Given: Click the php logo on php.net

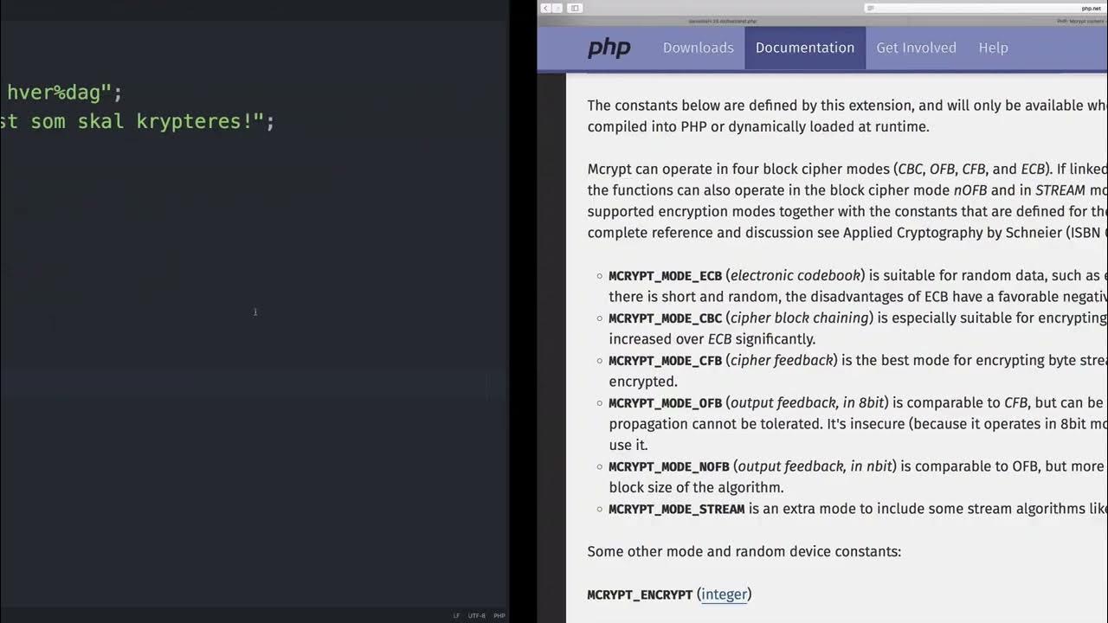Looking at the screenshot, I should pos(609,48).
